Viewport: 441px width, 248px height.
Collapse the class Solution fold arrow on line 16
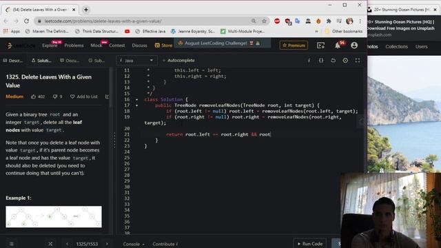pyautogui.click(x=137, y=99)
